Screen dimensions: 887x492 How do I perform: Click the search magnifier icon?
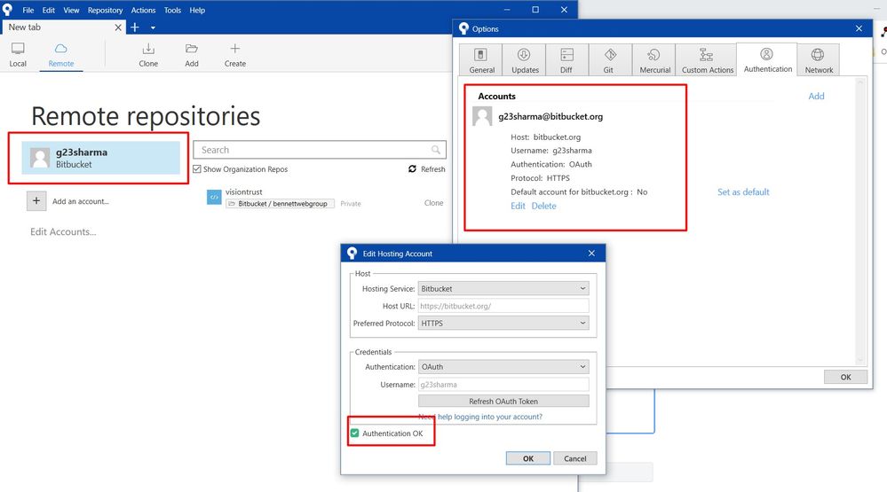(436, 150)
